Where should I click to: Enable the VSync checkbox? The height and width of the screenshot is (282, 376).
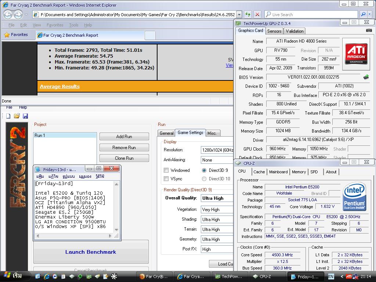pyautogui.click(x=166, y=179)
